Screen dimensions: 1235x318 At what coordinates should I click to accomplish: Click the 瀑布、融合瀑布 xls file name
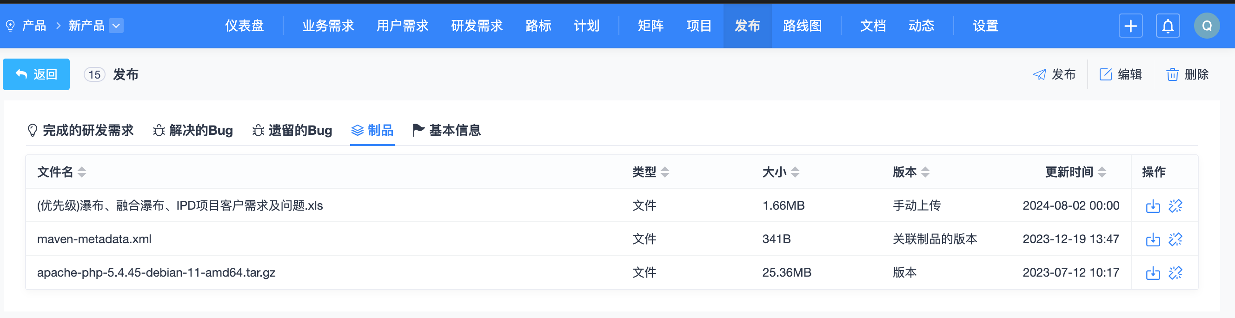point(180,206)
